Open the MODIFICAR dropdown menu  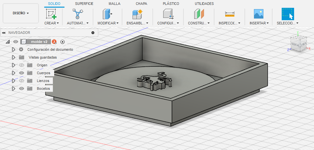click(108, 23)
